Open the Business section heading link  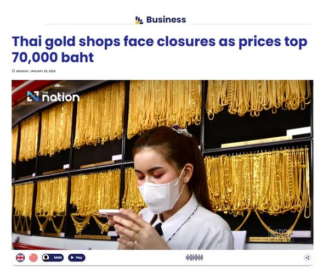pos(166,20)
